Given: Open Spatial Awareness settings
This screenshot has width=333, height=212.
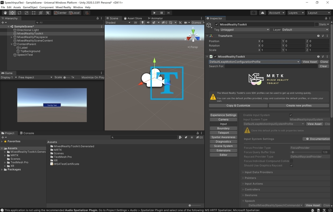Looking at the screenshot, I should (x=223, y=137).
